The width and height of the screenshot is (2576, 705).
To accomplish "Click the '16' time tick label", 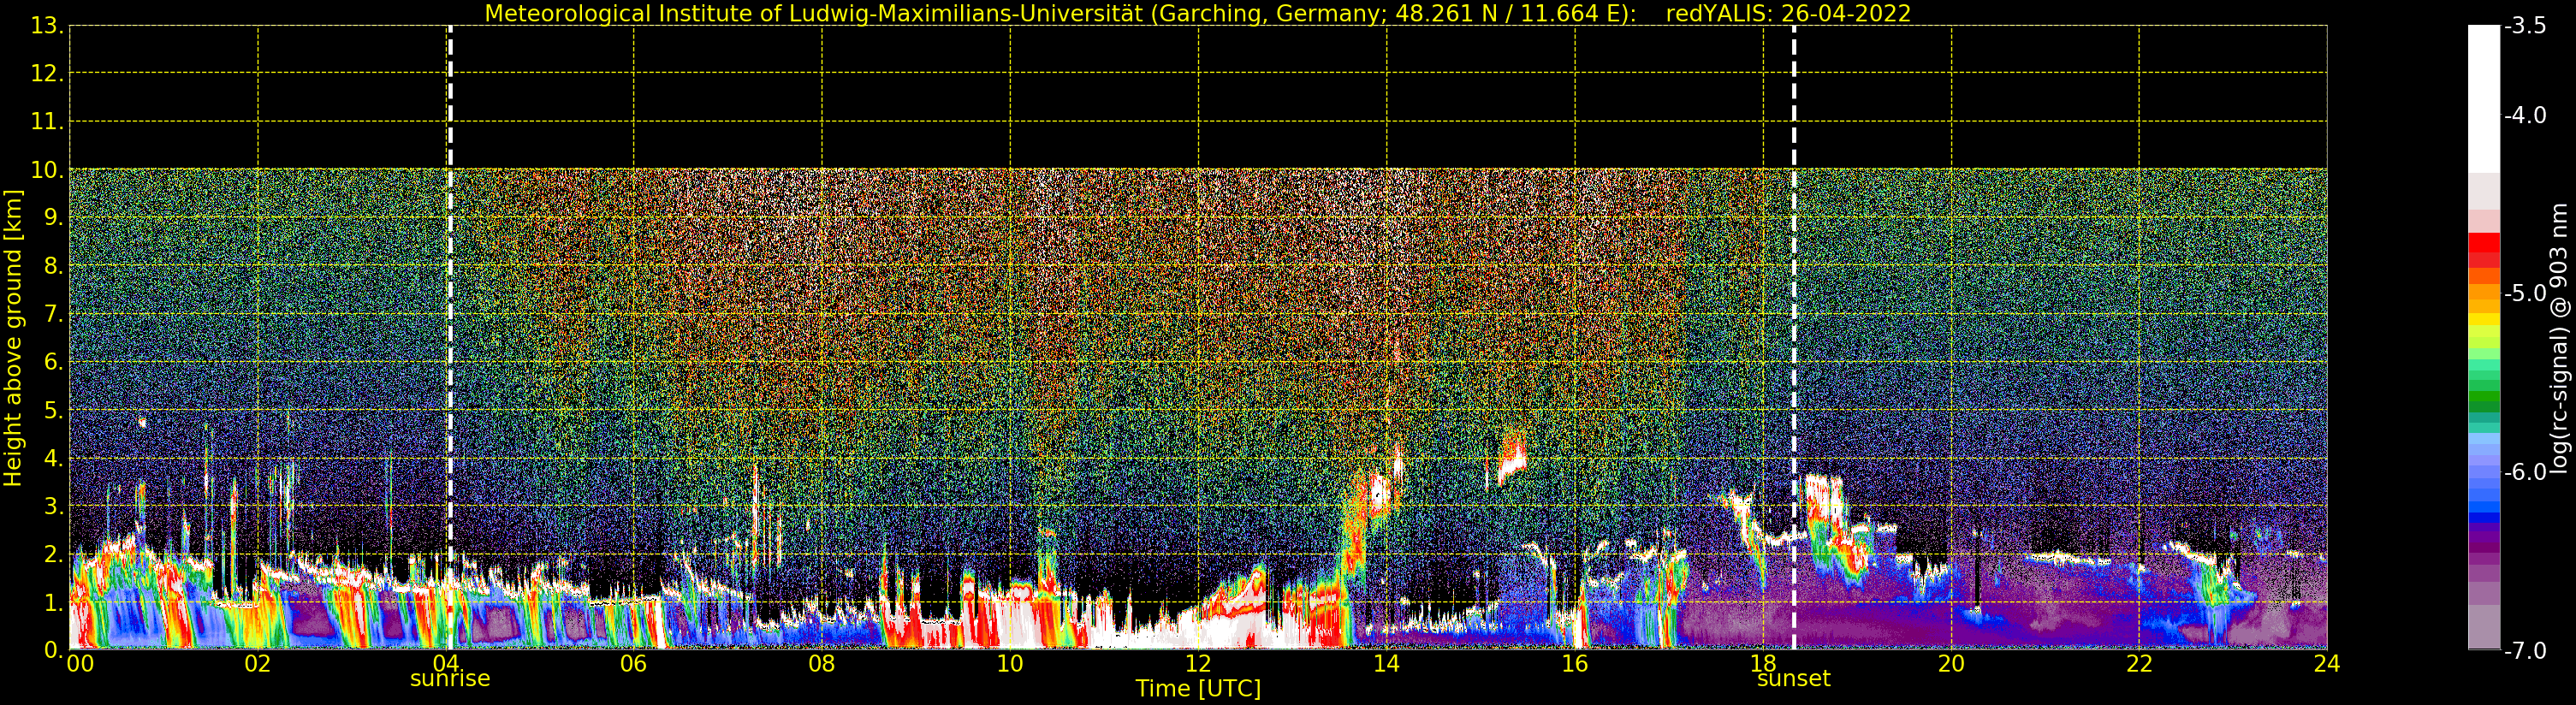I will [1575, 664].
